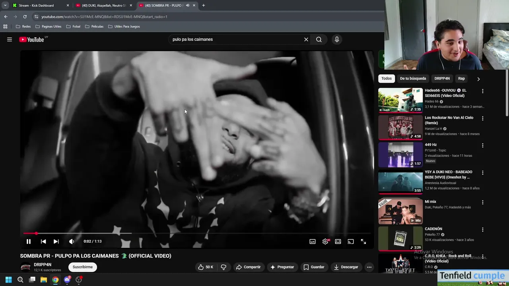This screenshot has width=509, height=286.
Task: Open more actions ellipsis menu
Action: (x=369, y=267)
